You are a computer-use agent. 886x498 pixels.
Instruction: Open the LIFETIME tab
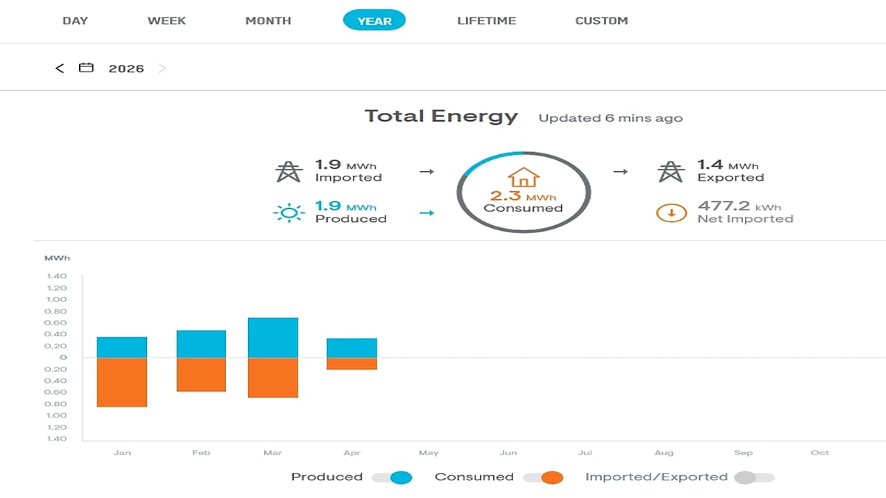487,21
